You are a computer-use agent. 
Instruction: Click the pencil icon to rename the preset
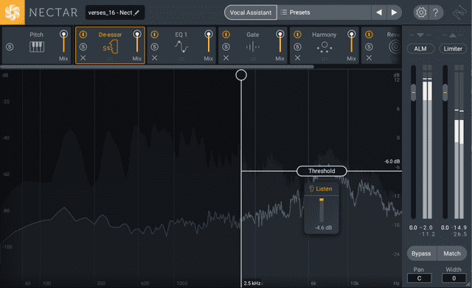click(x=137, y=13)
